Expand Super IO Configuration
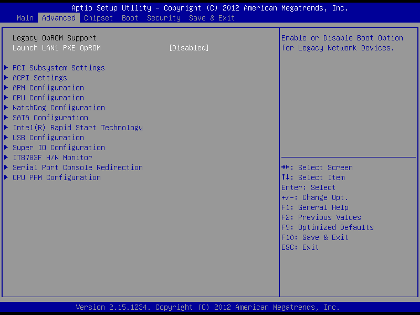Image resolution: width=420 pixels, height=315 pixels. pyautogui.click(x=59, y=148)
